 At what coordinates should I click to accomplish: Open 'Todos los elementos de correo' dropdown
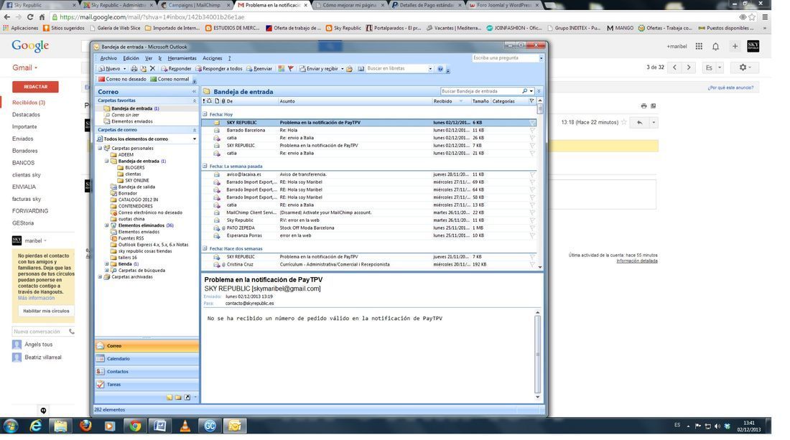click(195, 139)
